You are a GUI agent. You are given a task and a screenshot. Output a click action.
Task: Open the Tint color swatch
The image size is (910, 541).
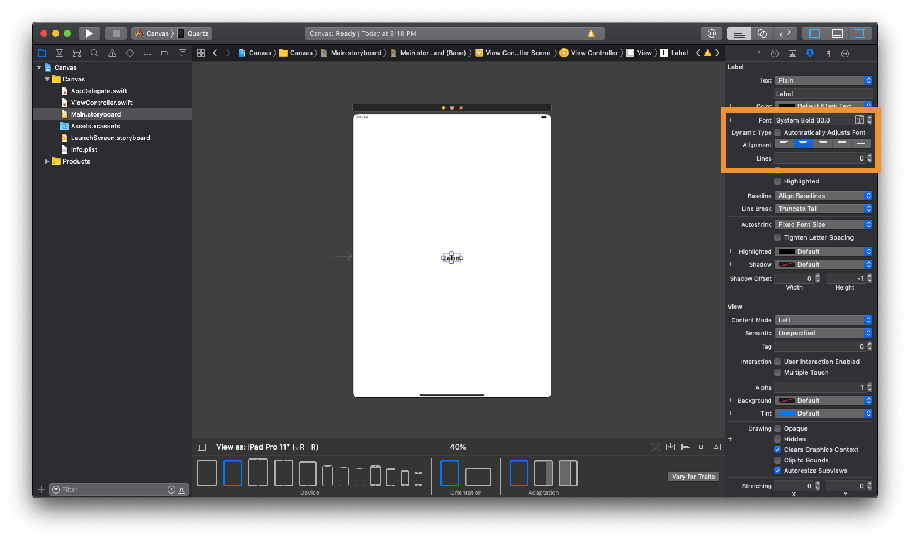pos(786,413)
